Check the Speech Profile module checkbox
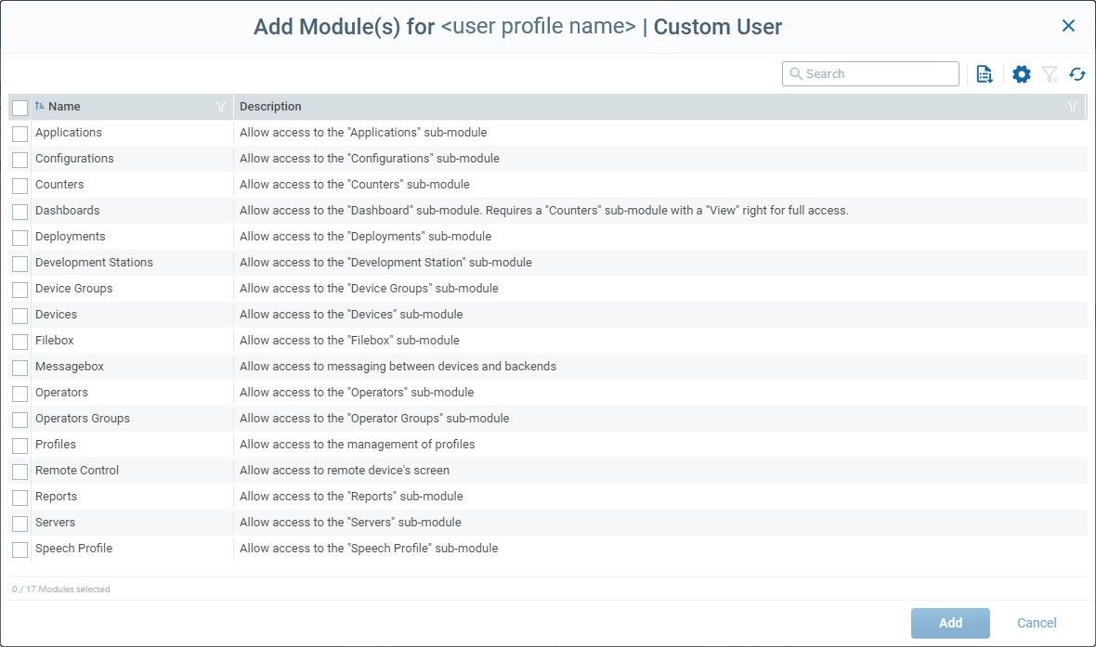This screenshot has width=1096, height=647. [x=20, y=549]
